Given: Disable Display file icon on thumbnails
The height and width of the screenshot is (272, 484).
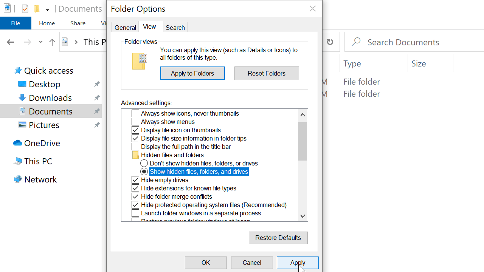Looking at the screenshot, I should 135,130.
